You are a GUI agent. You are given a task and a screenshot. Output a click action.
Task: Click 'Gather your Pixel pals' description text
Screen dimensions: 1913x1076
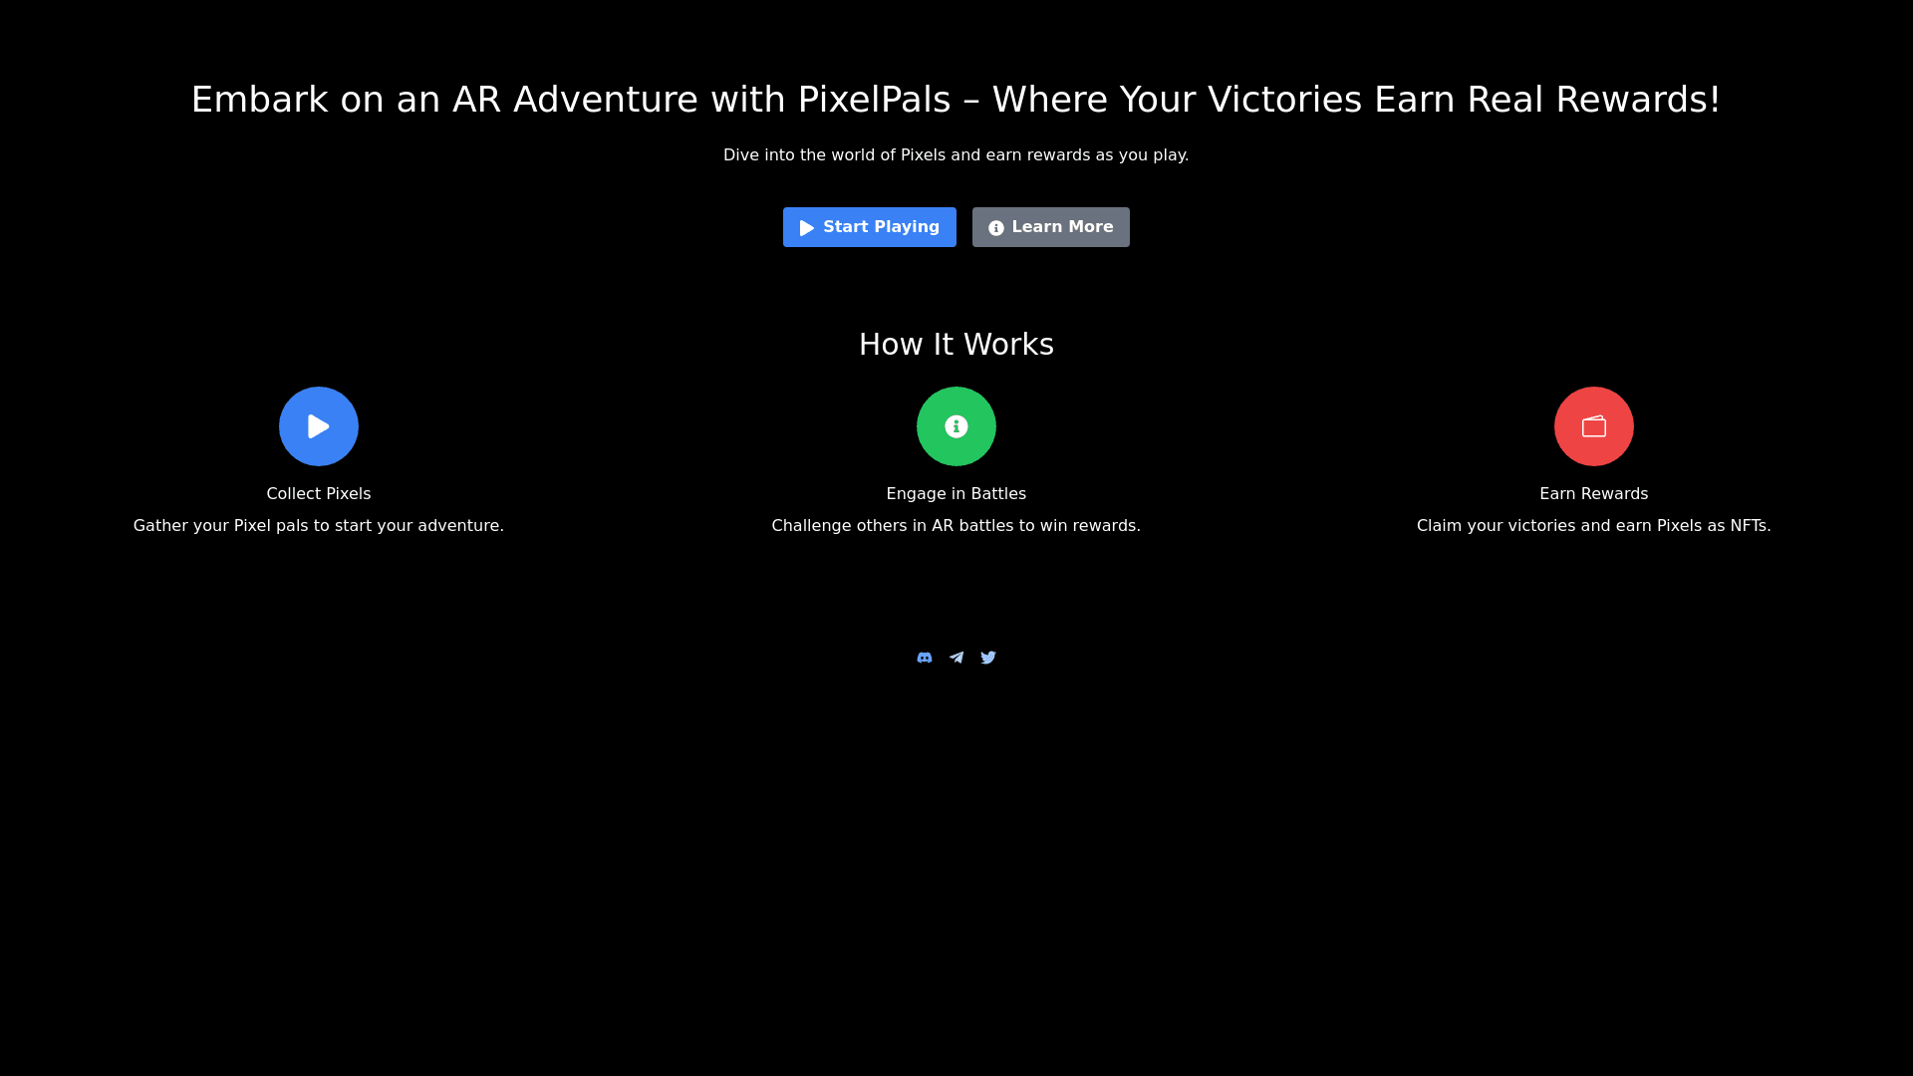pos(319,526)
